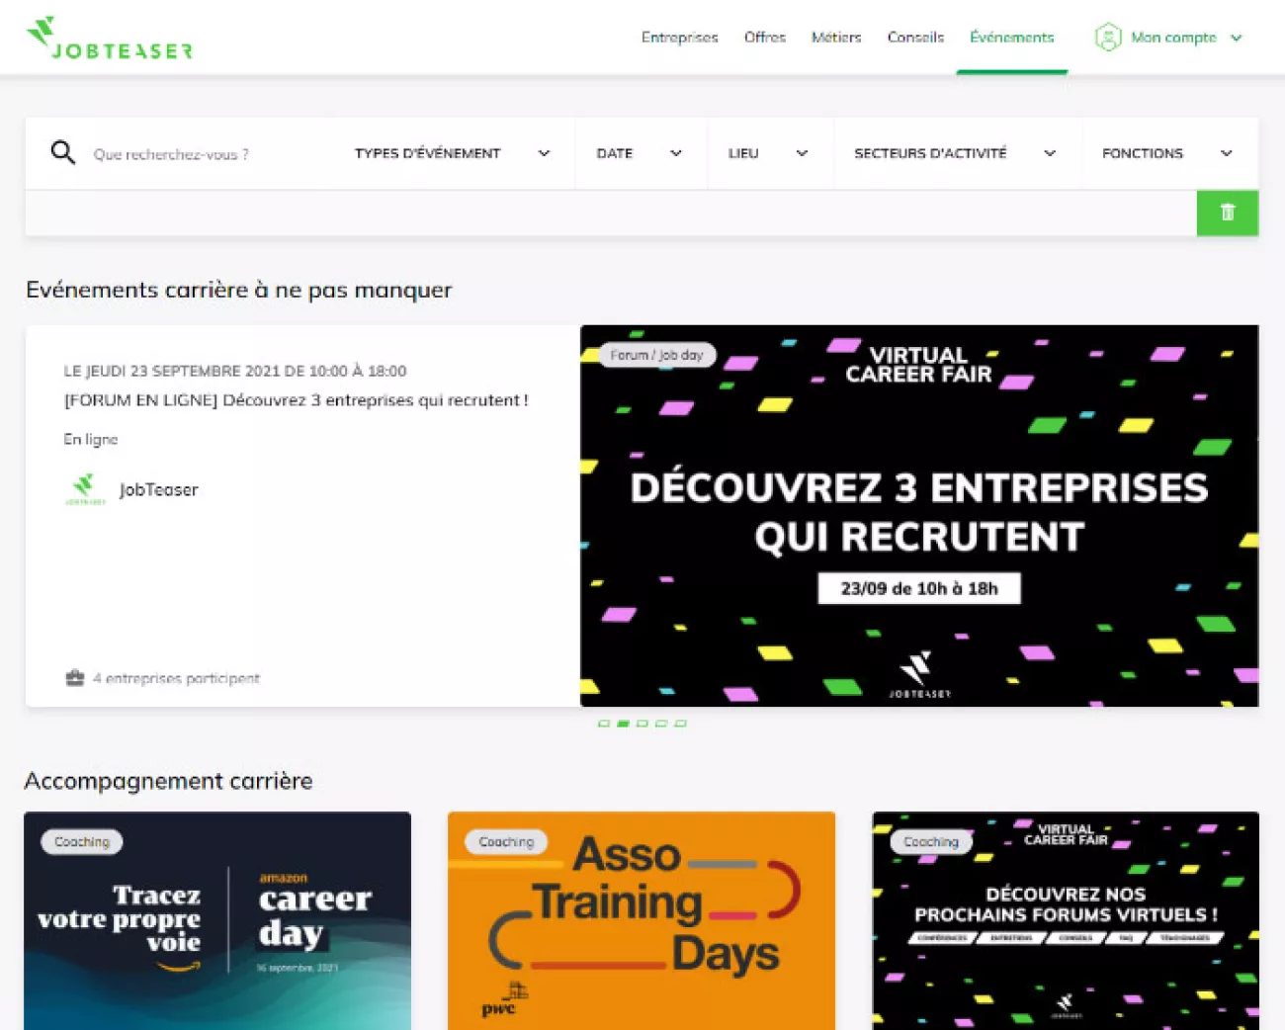This screenshot has height=1030, width=1285.
Task: Click the JobTeaser organizer name
Action: (x=158, y=489)
